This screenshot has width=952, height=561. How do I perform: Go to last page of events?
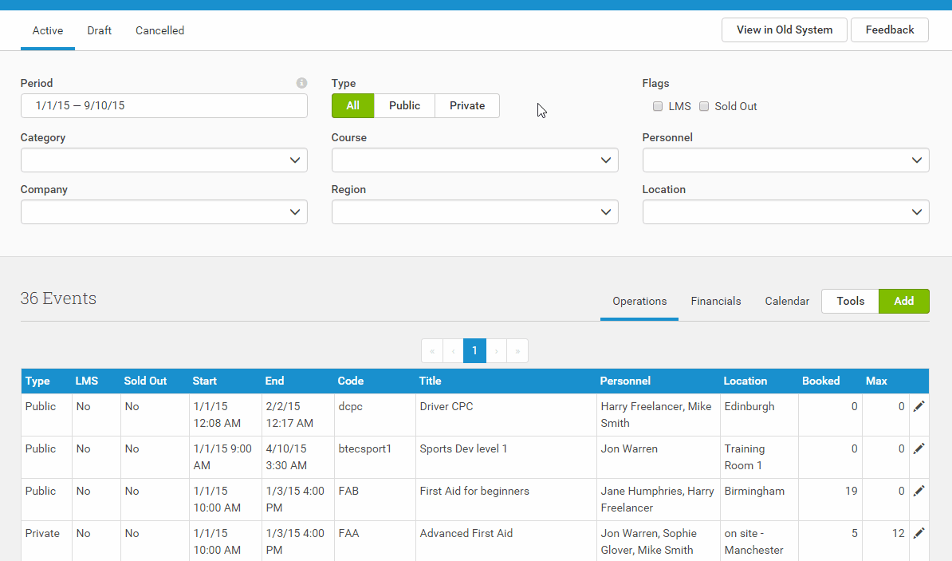pos(517,350)
